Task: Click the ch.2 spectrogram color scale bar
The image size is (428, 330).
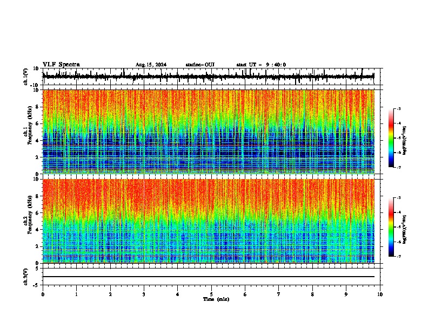Action: (391, 227)
